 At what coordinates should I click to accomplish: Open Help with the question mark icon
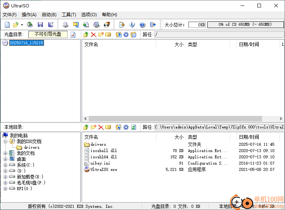click(x=142, y=24)
